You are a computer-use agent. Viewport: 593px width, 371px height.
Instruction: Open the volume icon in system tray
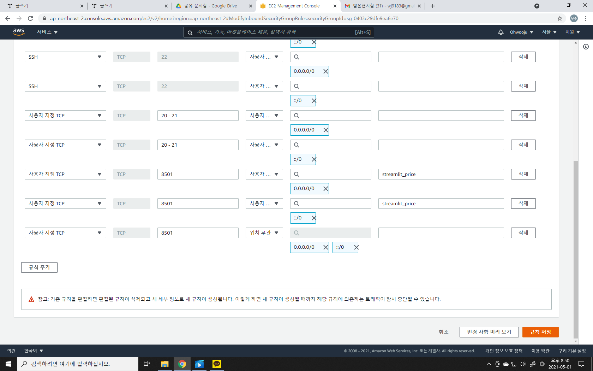tap(523, 364)
